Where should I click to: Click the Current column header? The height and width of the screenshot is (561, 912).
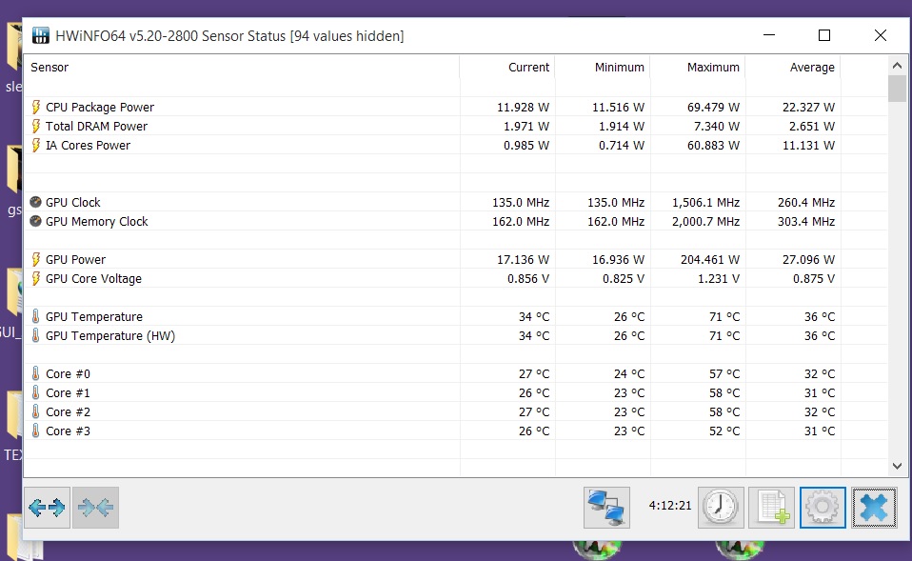tap(507, 68)
